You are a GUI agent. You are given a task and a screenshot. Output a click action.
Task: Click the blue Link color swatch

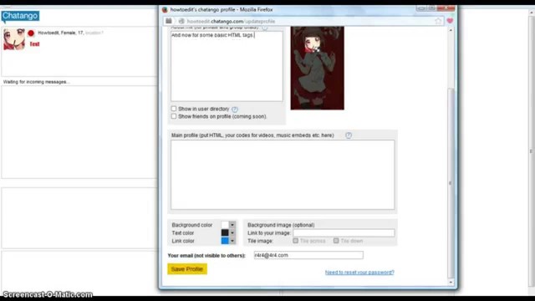coord(225,241)
